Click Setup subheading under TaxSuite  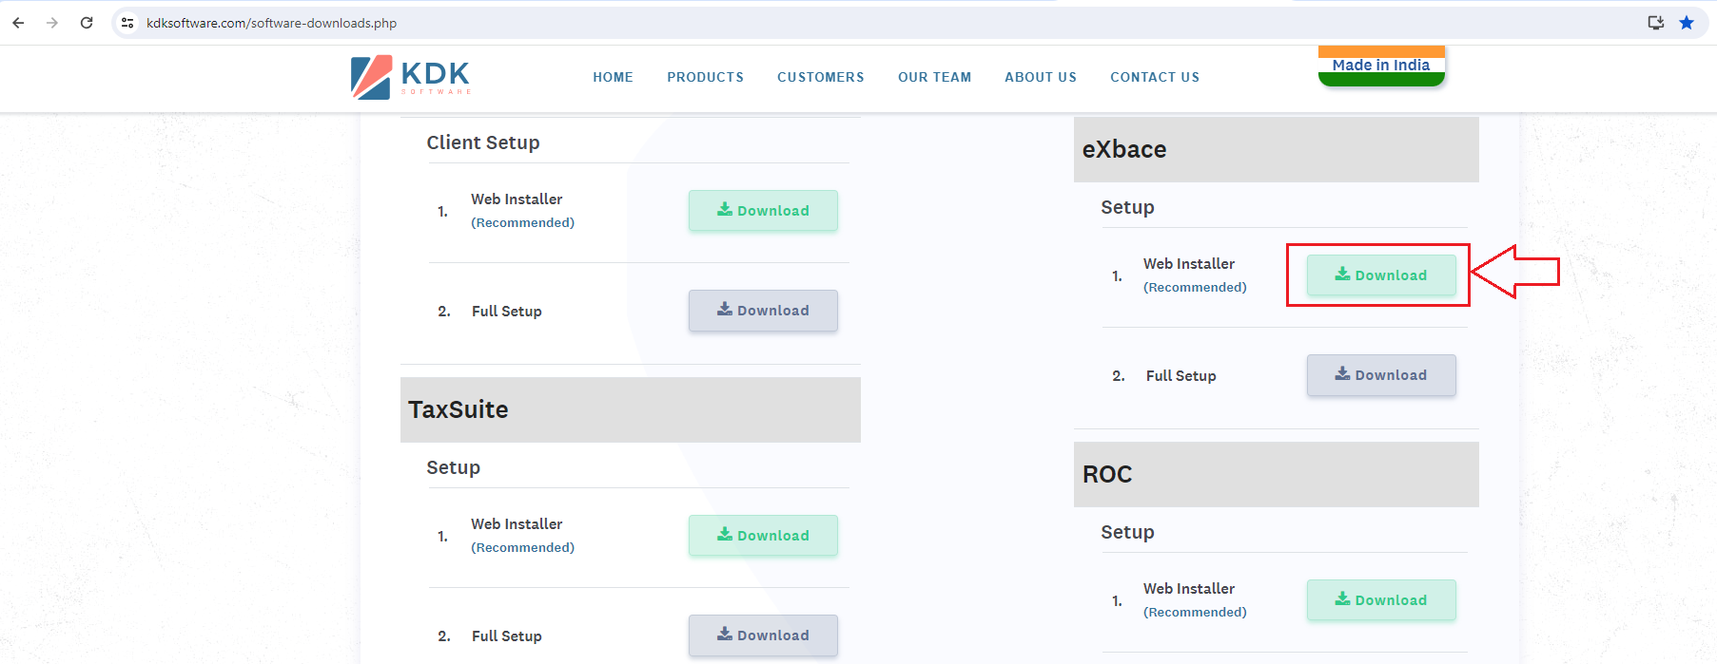(x=453, y=467)
